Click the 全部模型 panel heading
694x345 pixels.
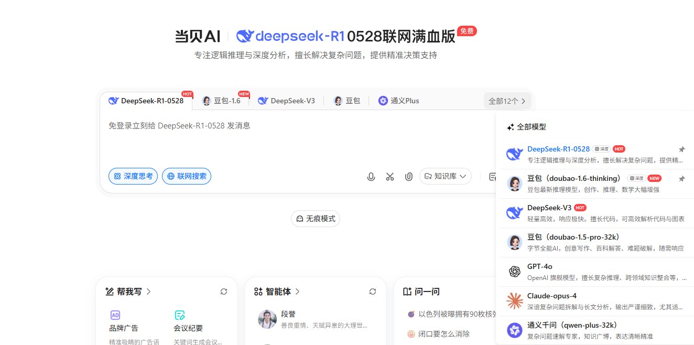pos(532,127)
